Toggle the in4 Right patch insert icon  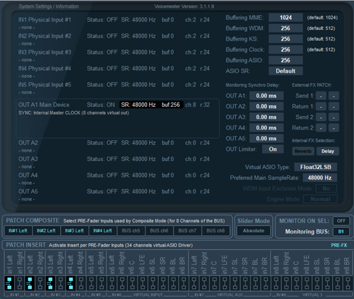tap(81, 283)
